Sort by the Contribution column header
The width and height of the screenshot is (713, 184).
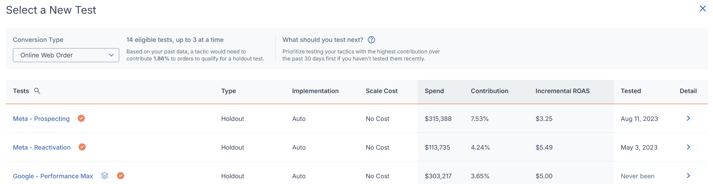coord(490,91)
